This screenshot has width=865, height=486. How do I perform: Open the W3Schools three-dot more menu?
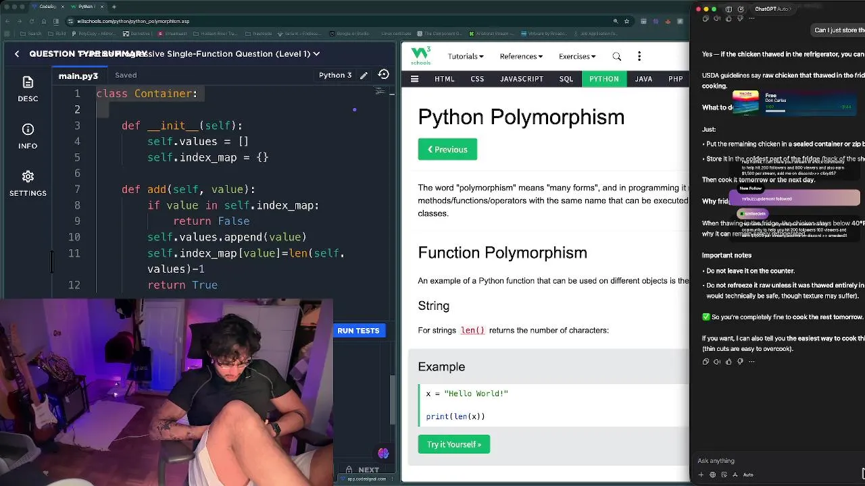639,56
